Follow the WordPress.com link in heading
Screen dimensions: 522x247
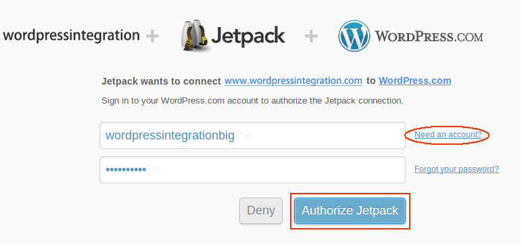414,81
